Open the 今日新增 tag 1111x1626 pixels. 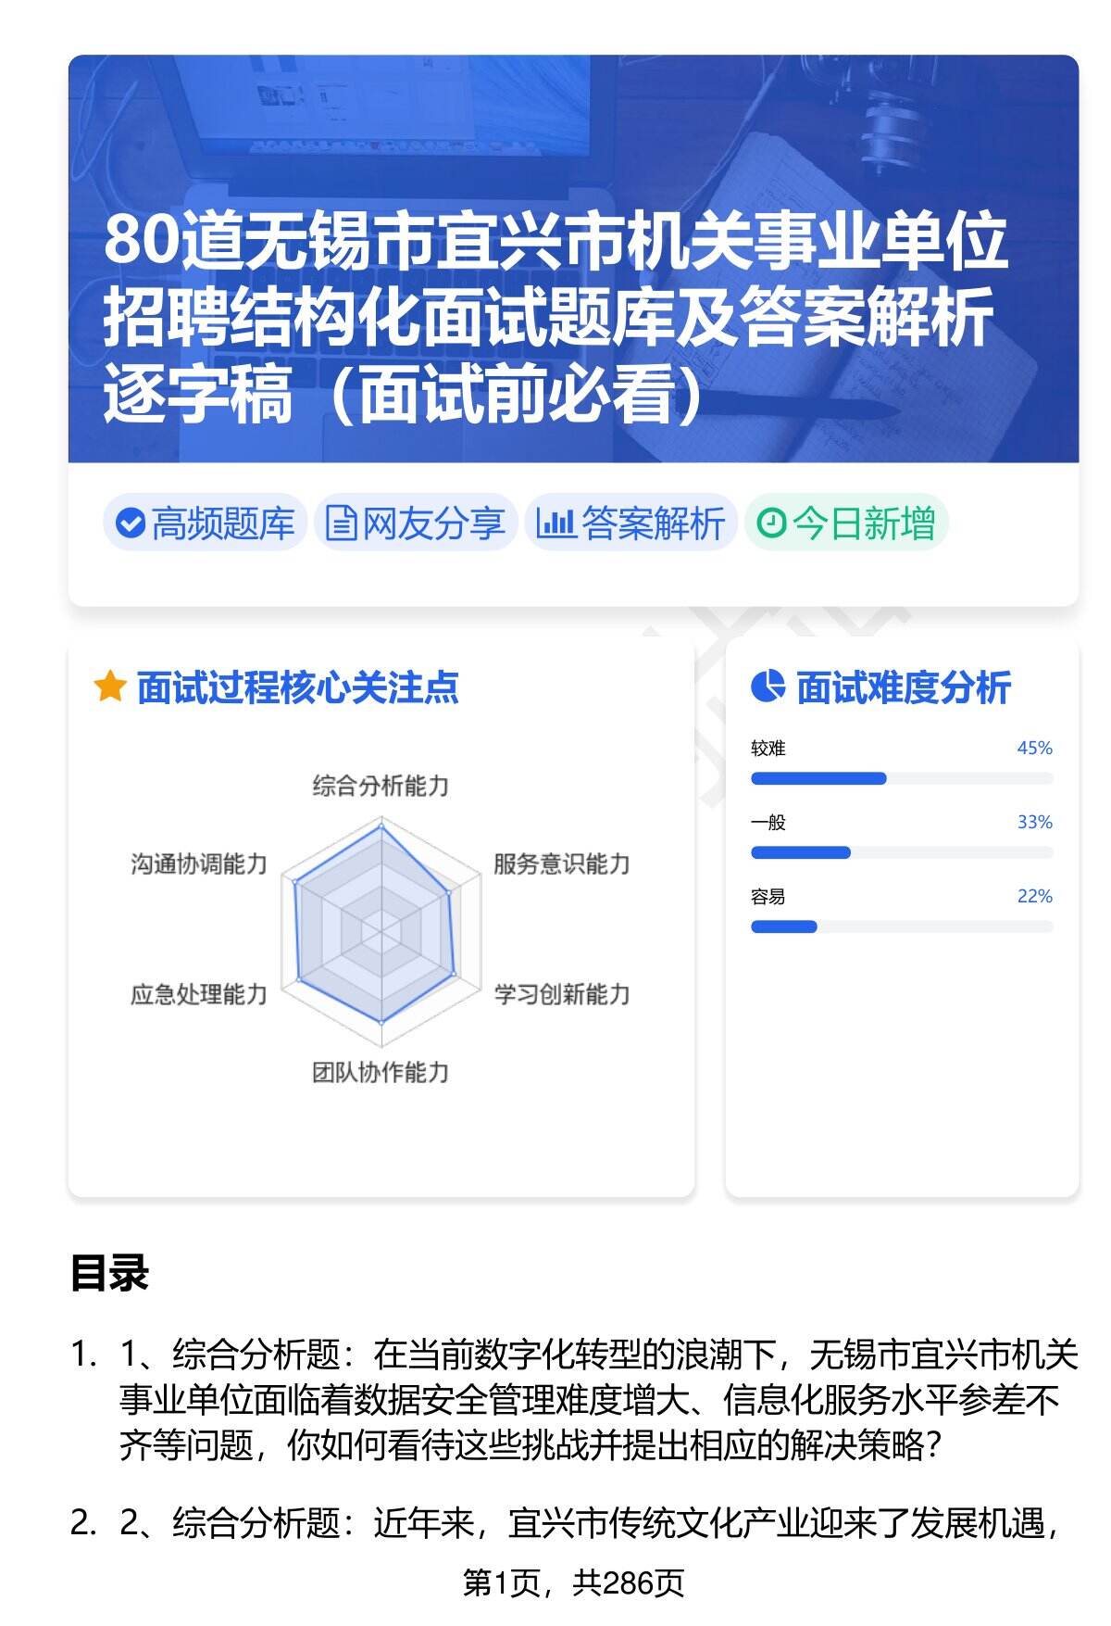coord(846,523)
